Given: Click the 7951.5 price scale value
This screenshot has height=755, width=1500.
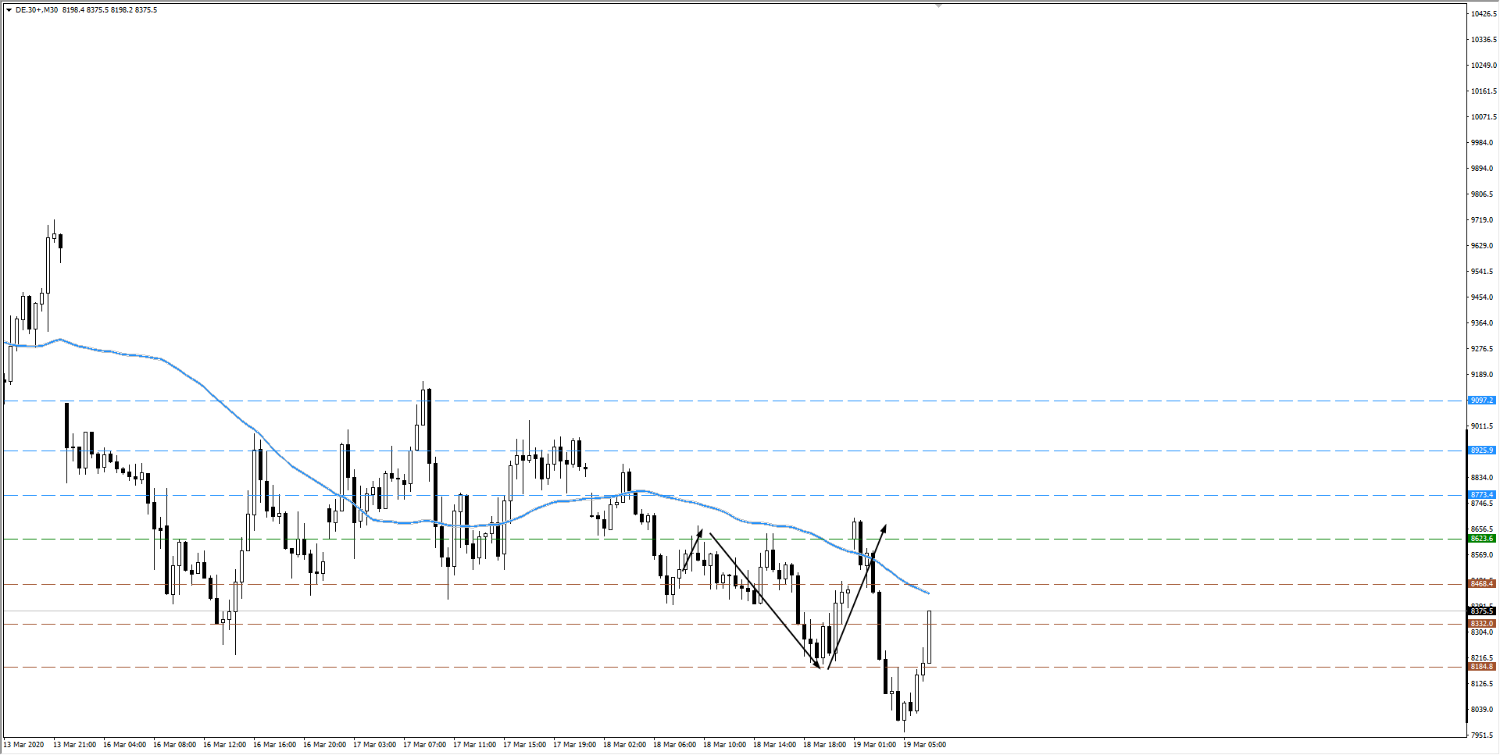Looking at the screenshot, I should [x=1484, y=735].
